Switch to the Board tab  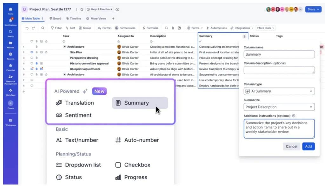coord(55,18)
